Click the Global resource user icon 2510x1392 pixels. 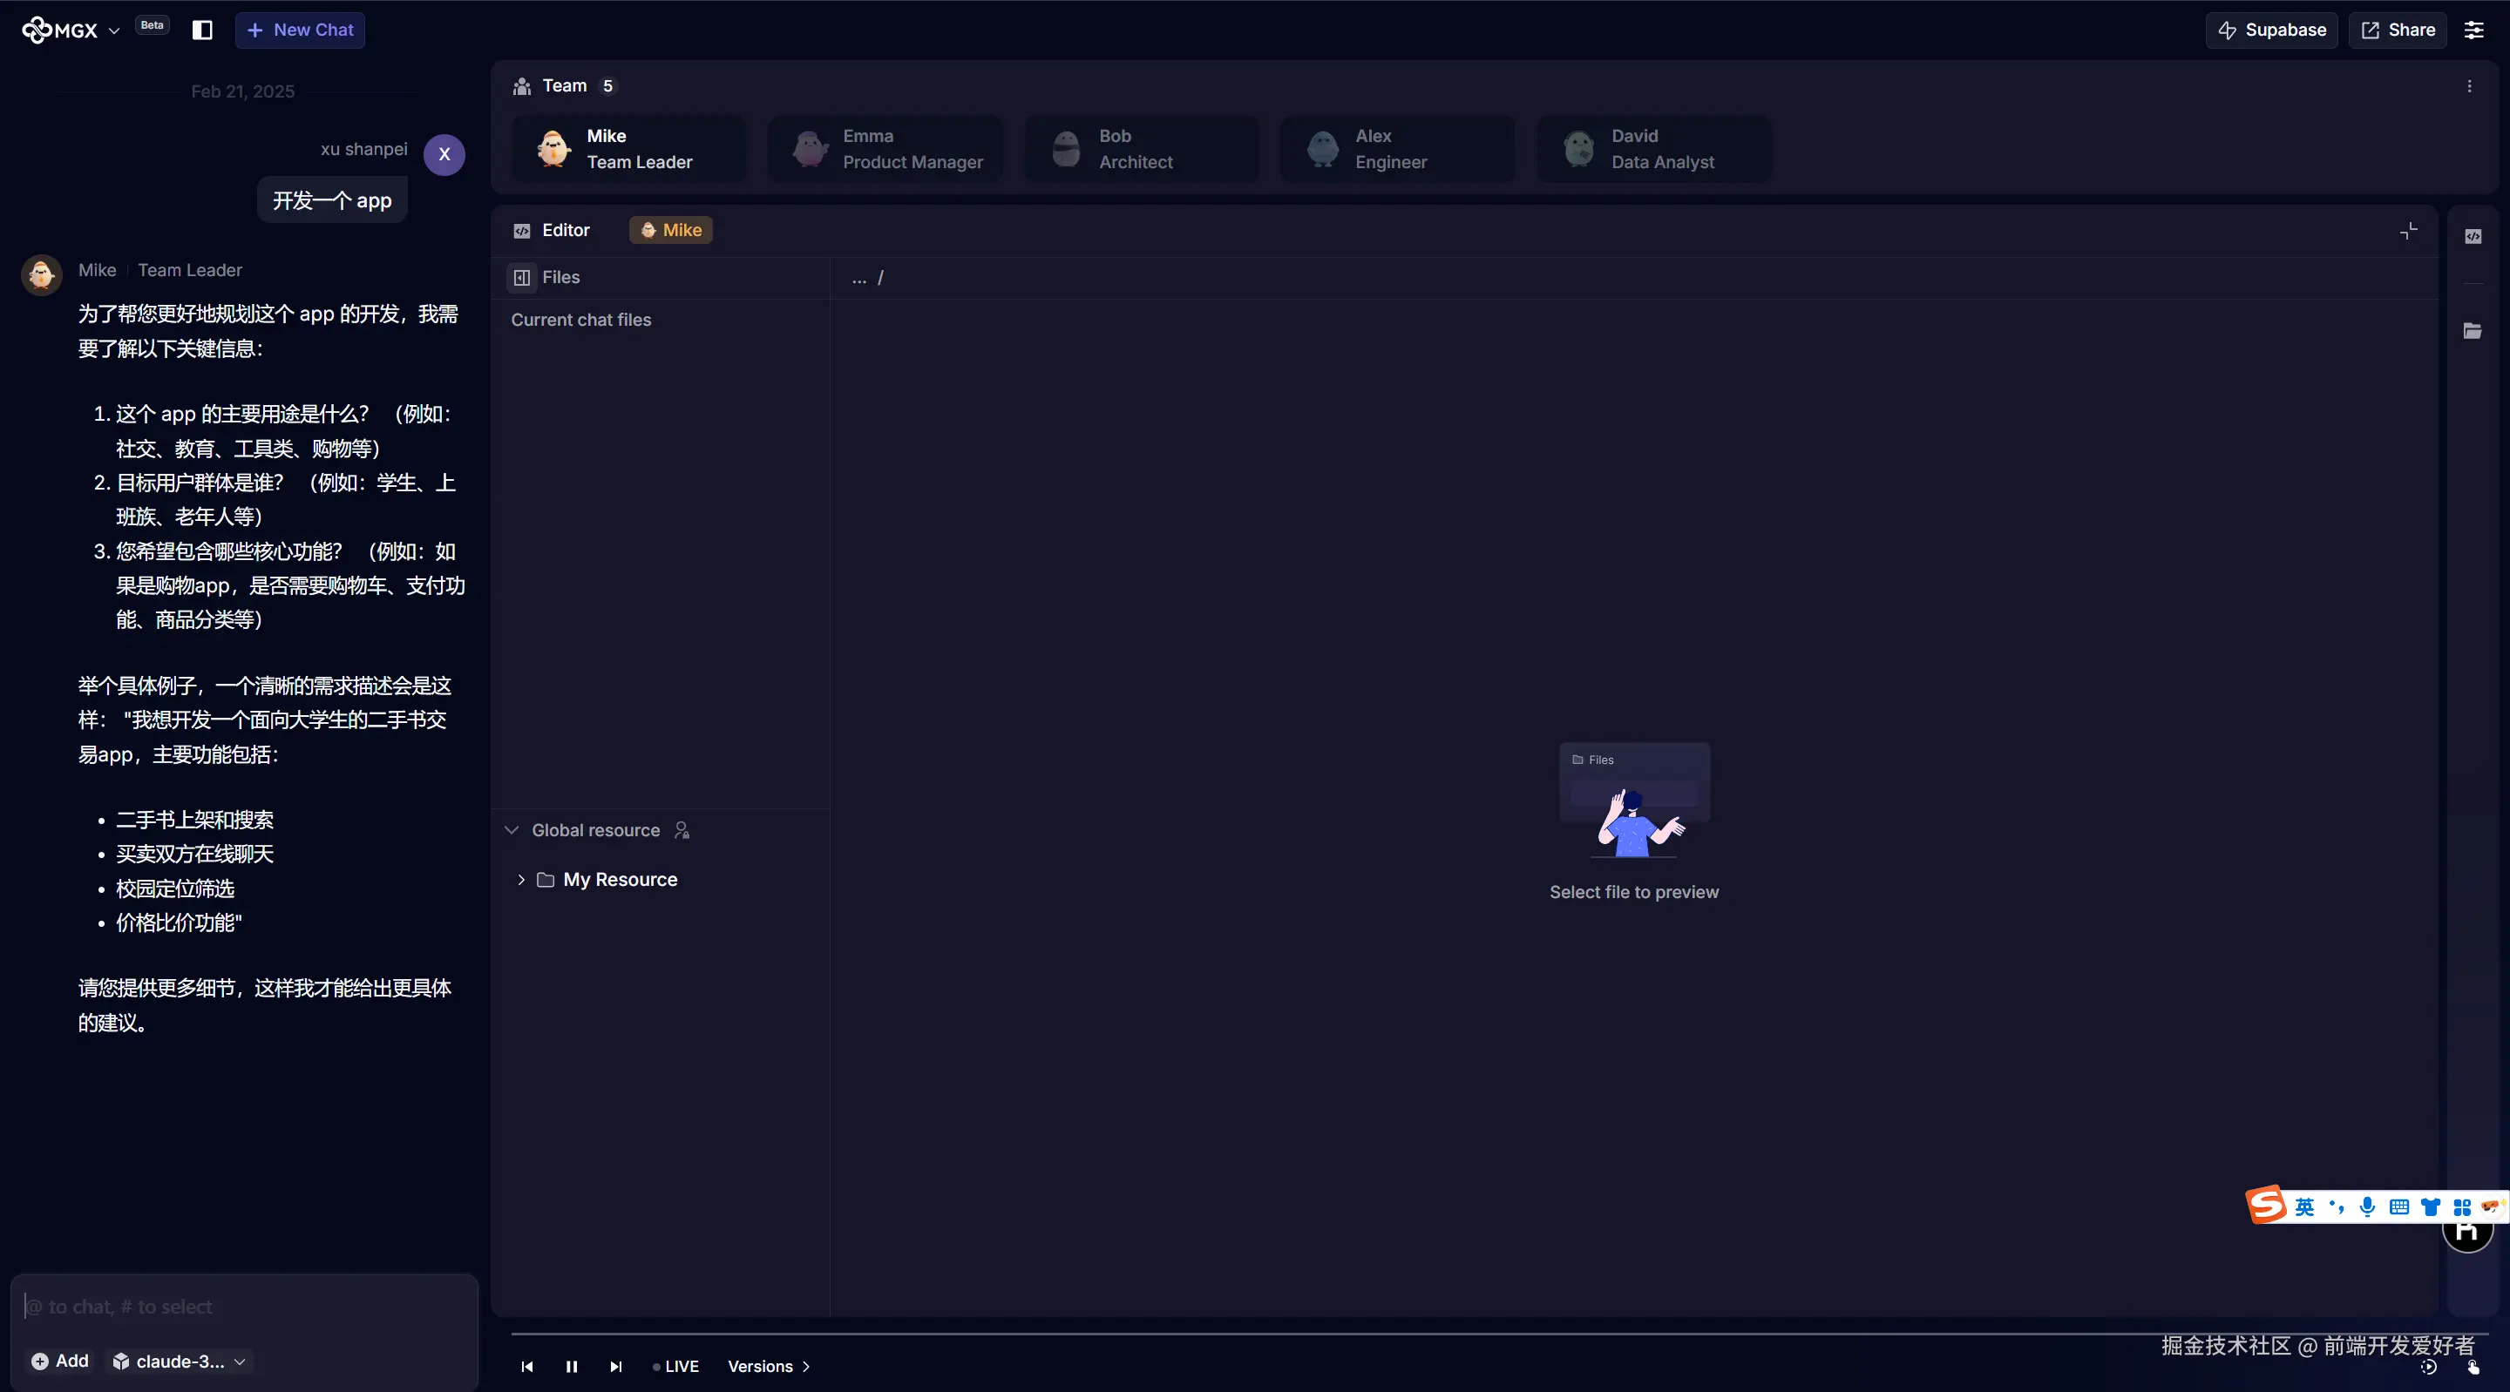click(682, 830)
